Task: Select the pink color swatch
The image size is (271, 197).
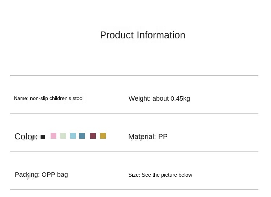Action: (x=53, y=136)
